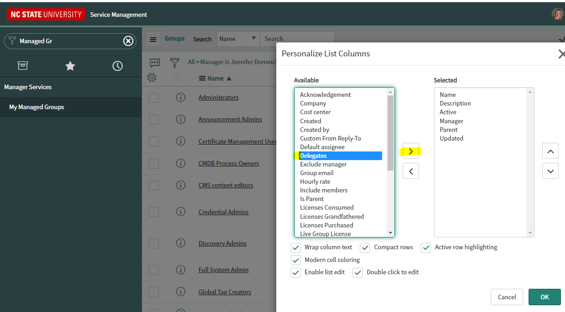The width and height of the screenshot is (565, 312).
Task: Open the All Applications archive tab
Action: point(23,66)
